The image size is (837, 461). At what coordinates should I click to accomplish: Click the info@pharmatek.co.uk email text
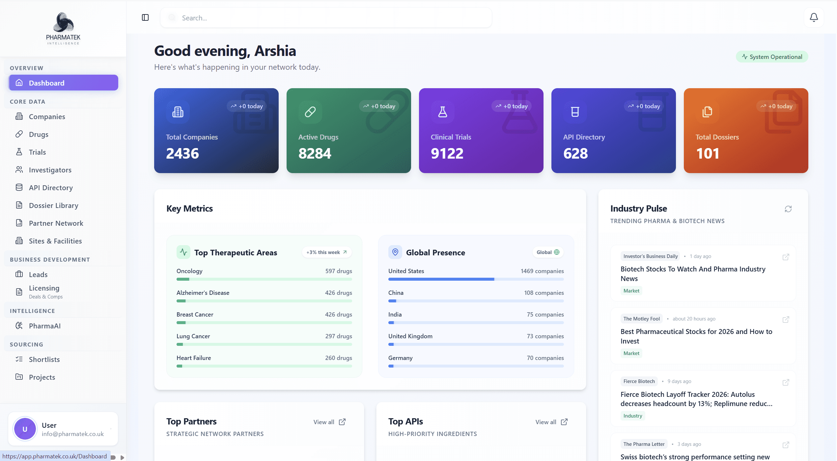coord(73,434)
